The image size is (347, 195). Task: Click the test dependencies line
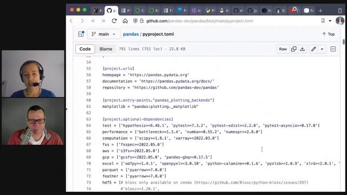(x=211, y=126)
